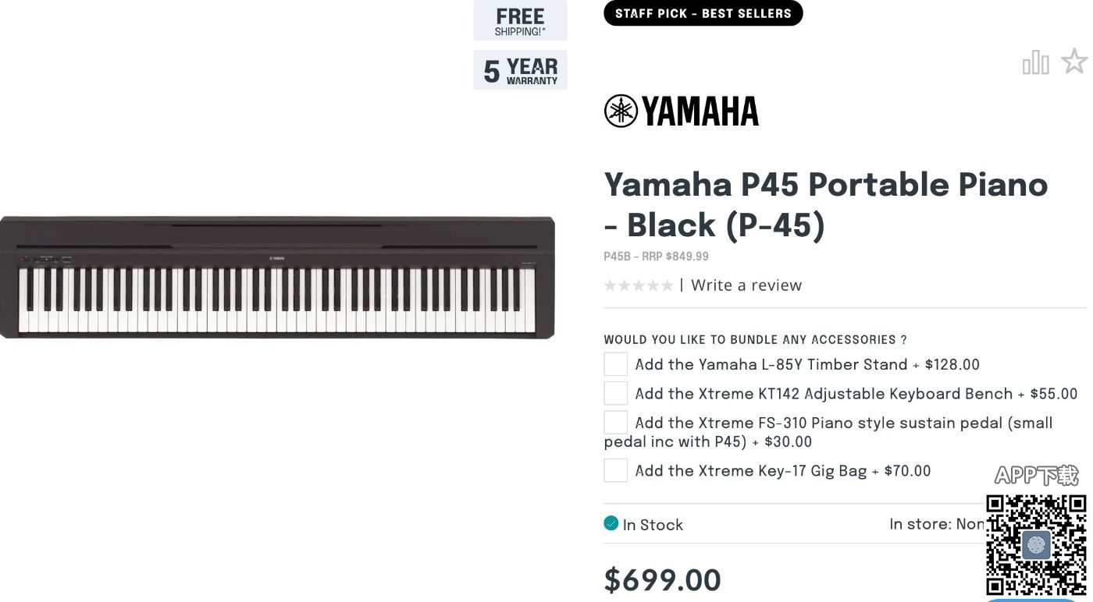
Task: Click the $699.00 price
Action: tap(662, 580)
